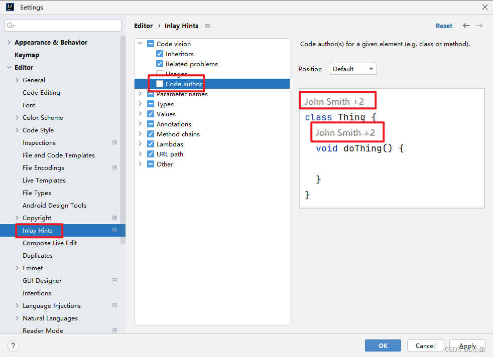This screenshot has height=357, width=493.
Task: Expand the Lambdas node arrow
Action: 140,144
